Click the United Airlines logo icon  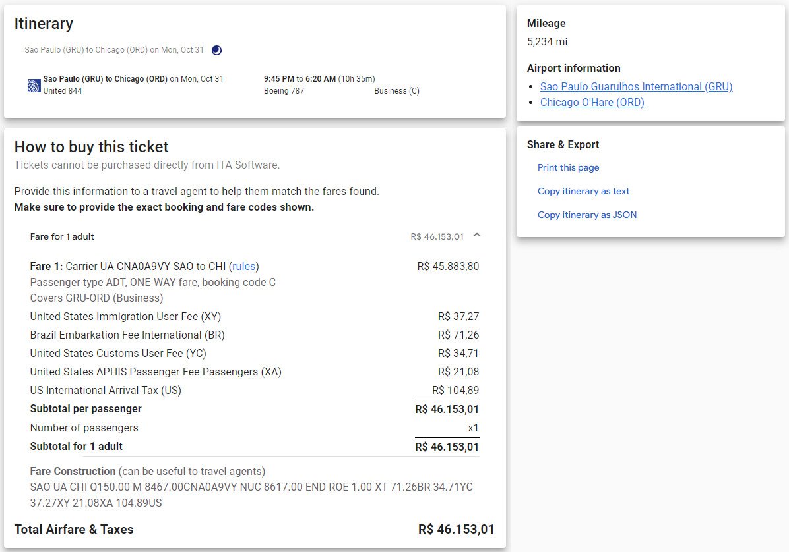[34, 86]
